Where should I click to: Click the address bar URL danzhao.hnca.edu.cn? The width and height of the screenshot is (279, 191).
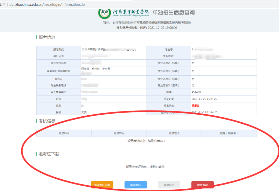click(x=47, y=5)
